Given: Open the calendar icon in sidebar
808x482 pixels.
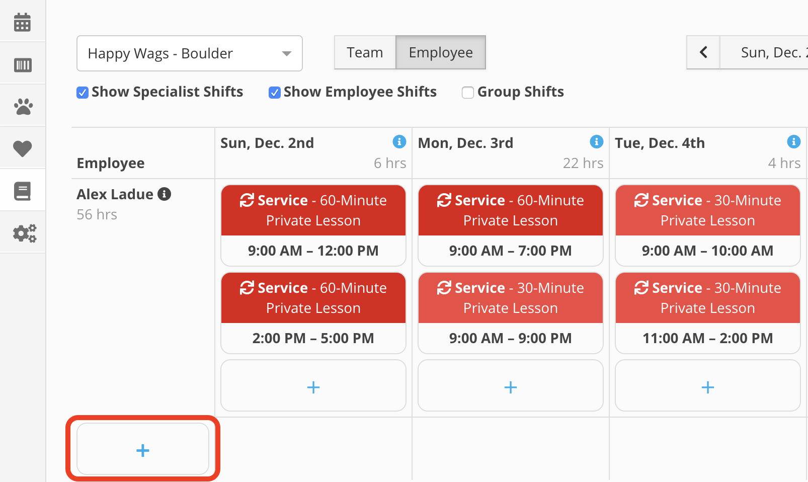Looking at the screenshot, I should pos(22,23).
